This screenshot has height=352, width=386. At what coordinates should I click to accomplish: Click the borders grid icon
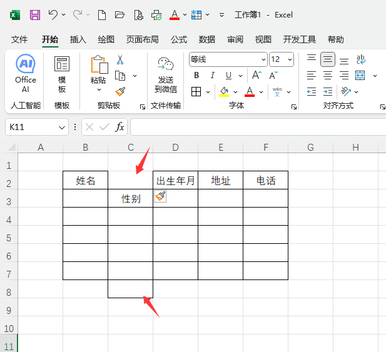(196, 92)
